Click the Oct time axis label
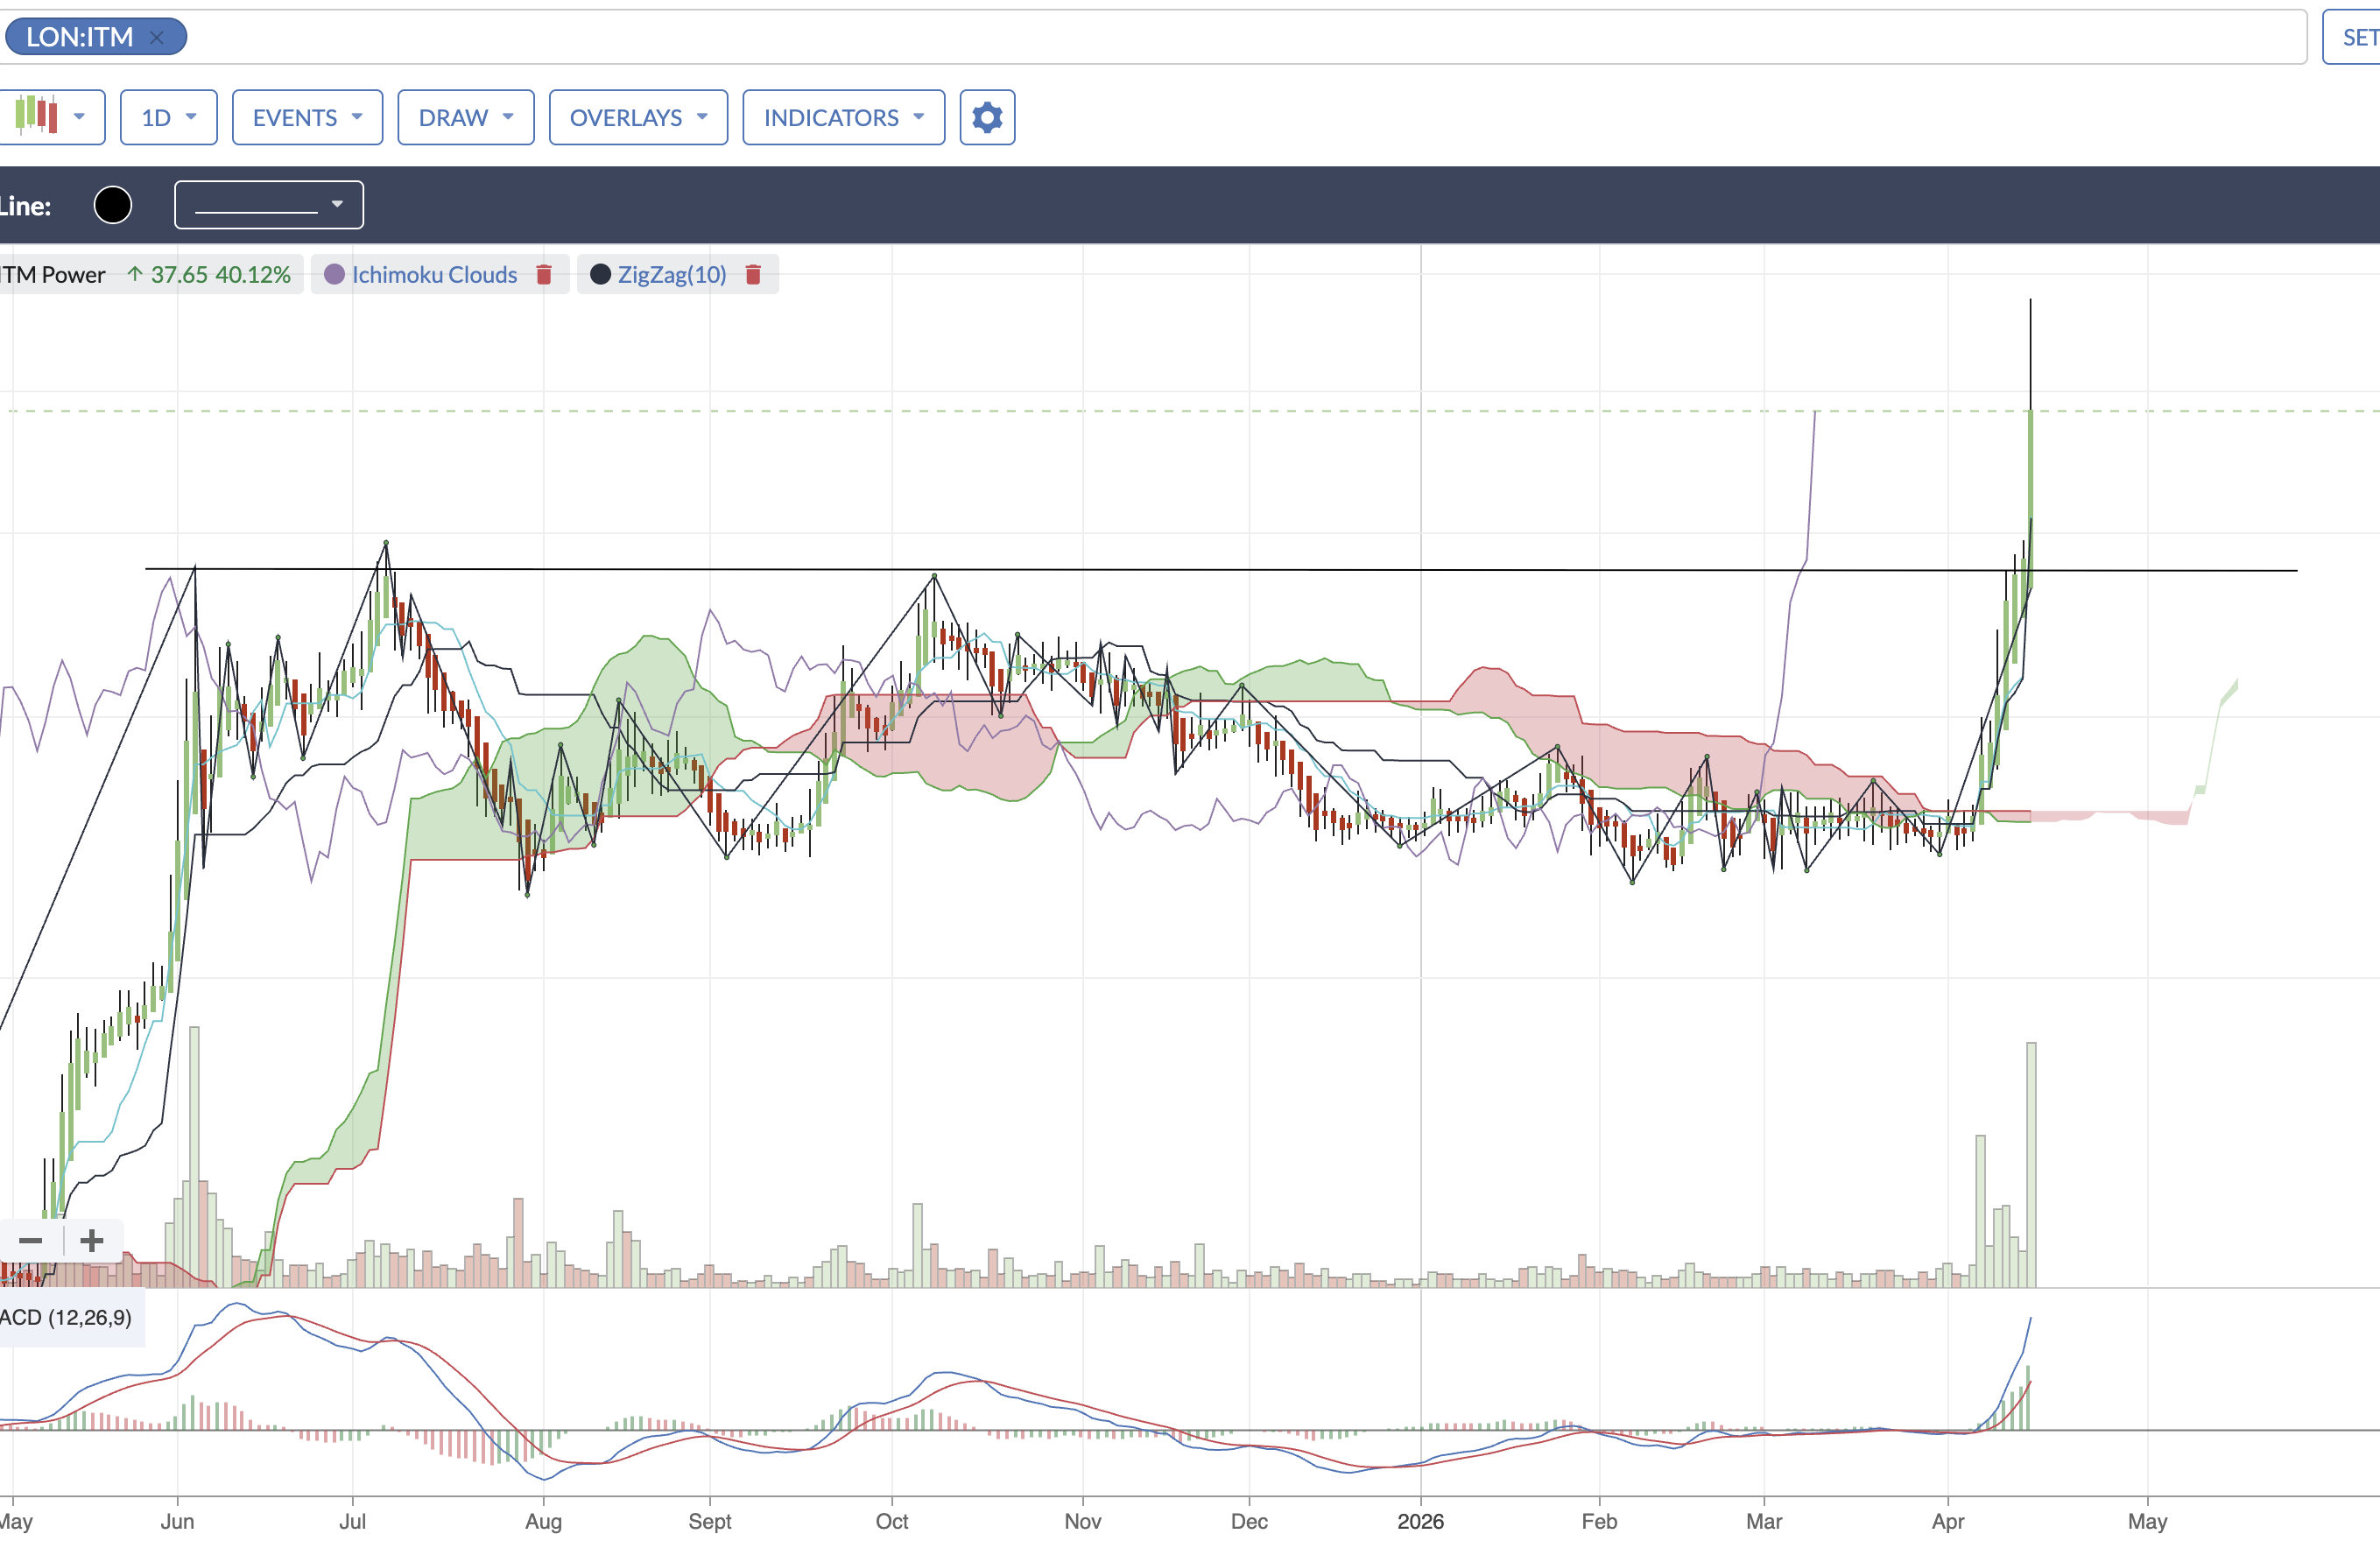Image resolution: width=2380 pixels, height=1548 pixels. [892, 1521]
